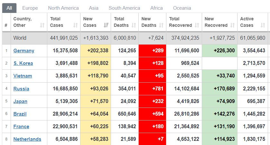Screen dimensions: 270x145
Task: Sort by Total Deaths arrows icon
Action: click(134, 26)
